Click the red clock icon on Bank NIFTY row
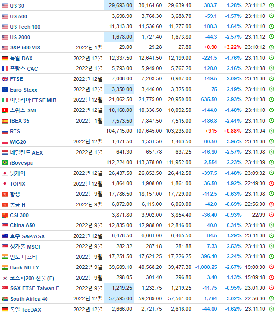Screen dimensions: 275x314 coord(271,267)
